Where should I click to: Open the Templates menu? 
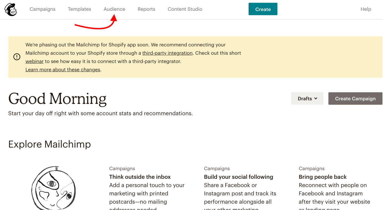[x=80, y=9]
